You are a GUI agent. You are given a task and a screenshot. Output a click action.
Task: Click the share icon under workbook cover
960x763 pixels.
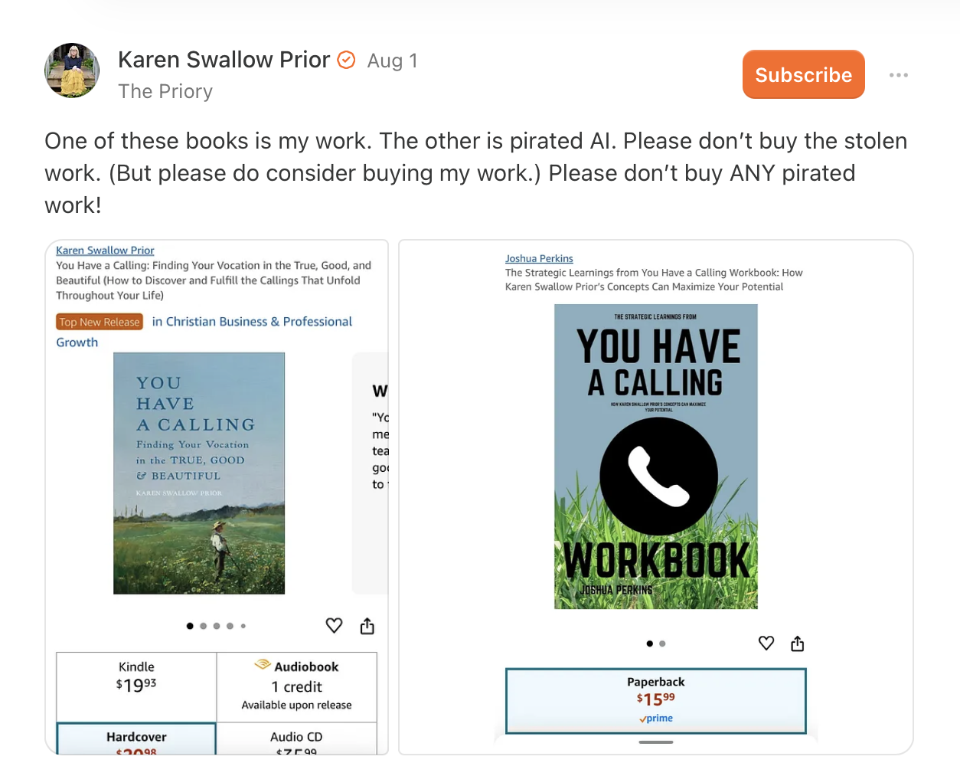point(798,643)
